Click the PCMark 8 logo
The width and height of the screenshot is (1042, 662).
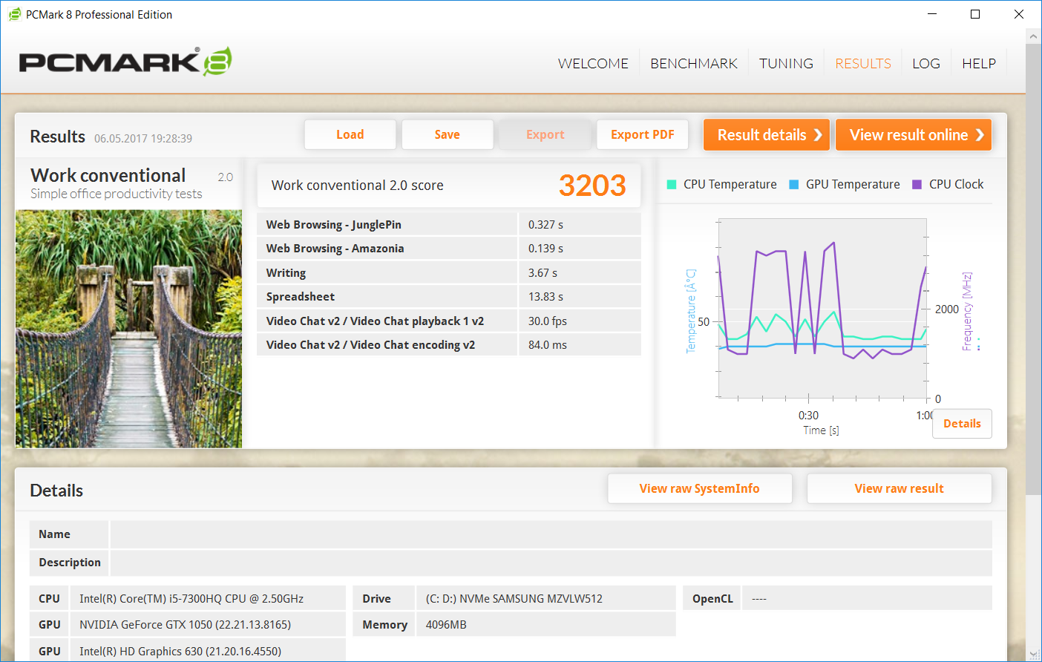click(125, 62)
